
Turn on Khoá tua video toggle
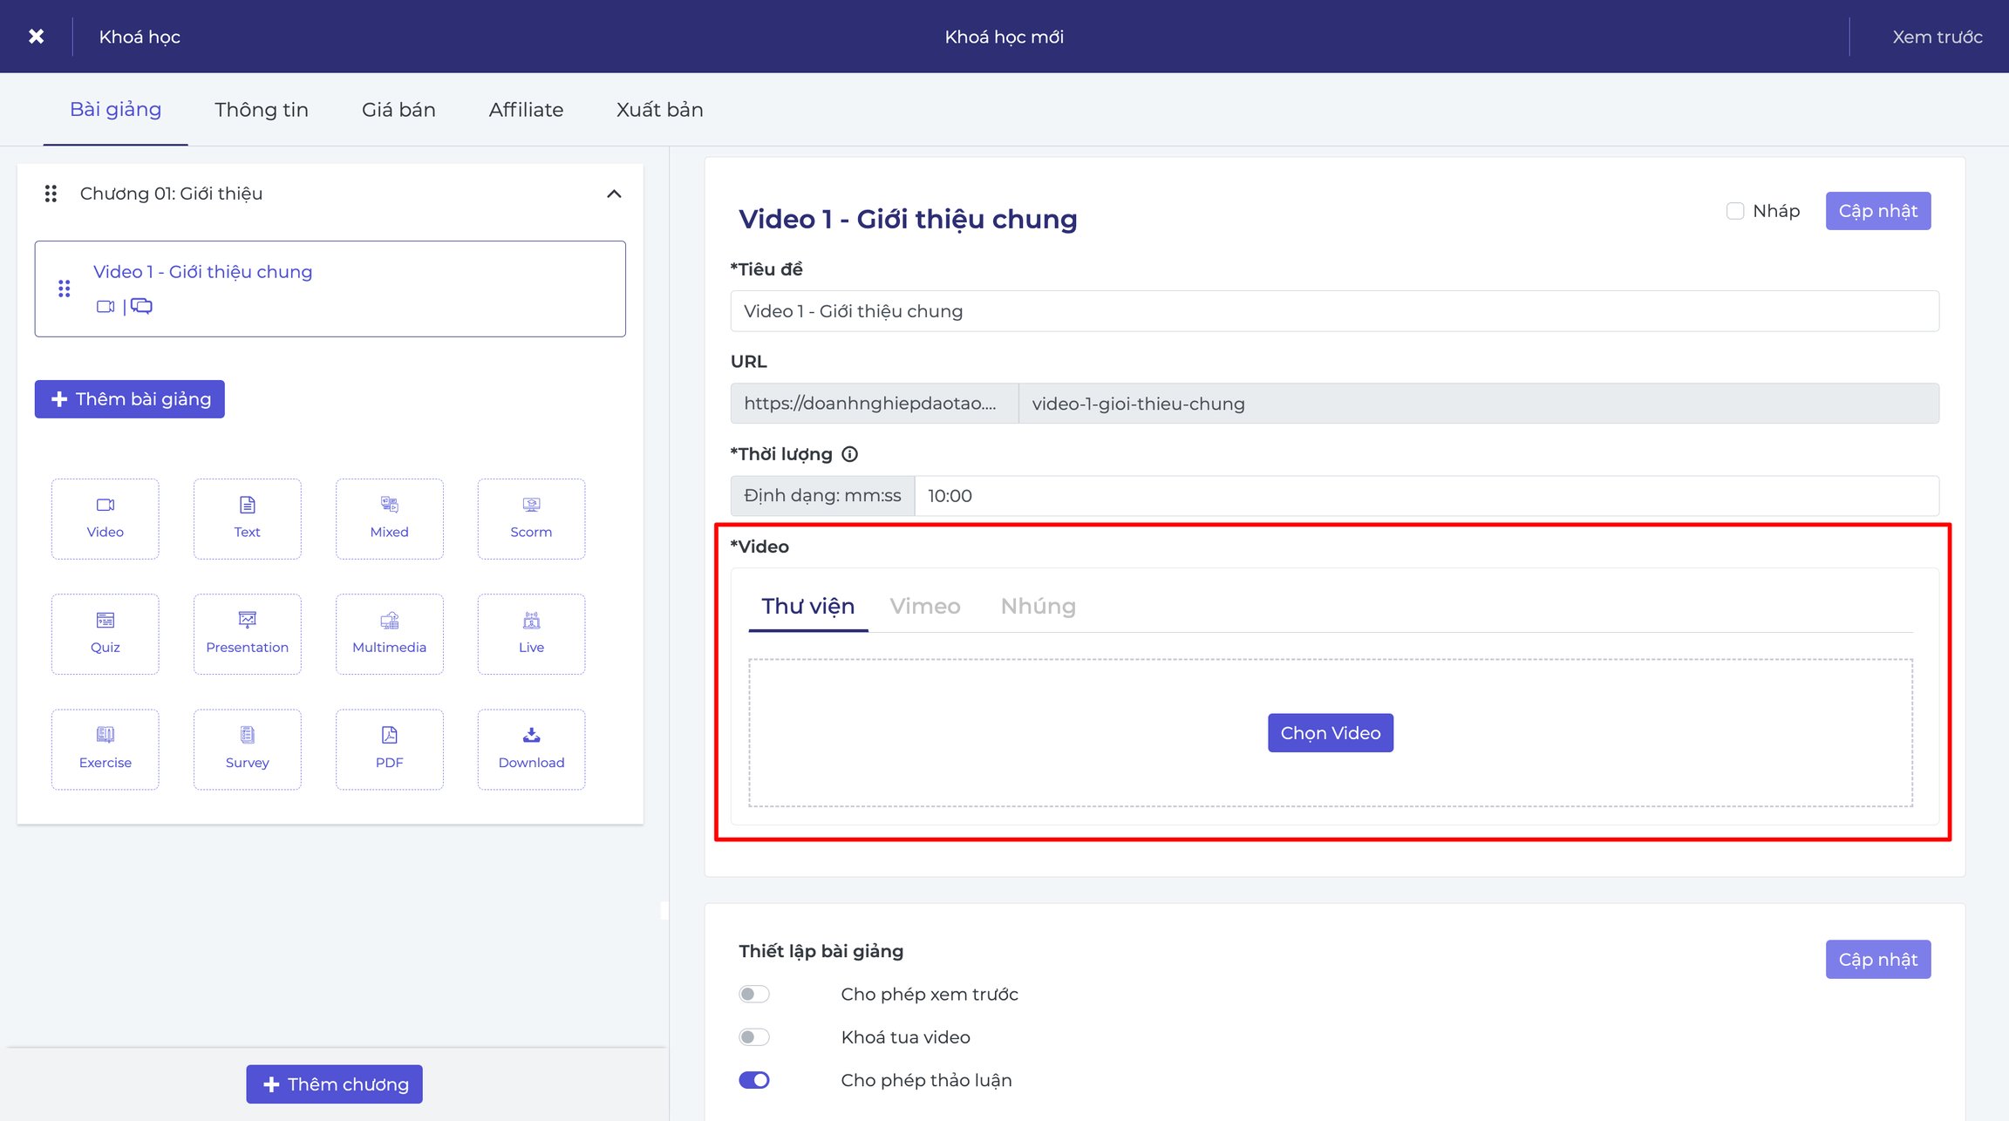click(x=754, y=1036)
